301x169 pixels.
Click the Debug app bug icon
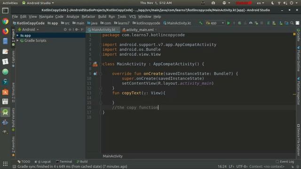pos(239,23)
